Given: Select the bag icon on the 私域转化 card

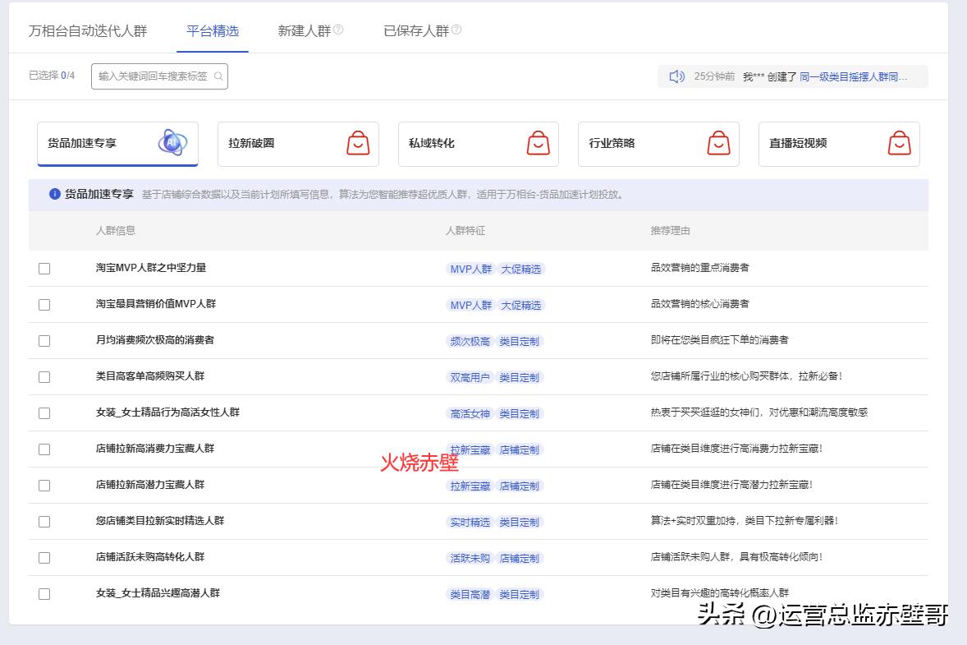Looking at the screenshot, I should tap(538, 141).
